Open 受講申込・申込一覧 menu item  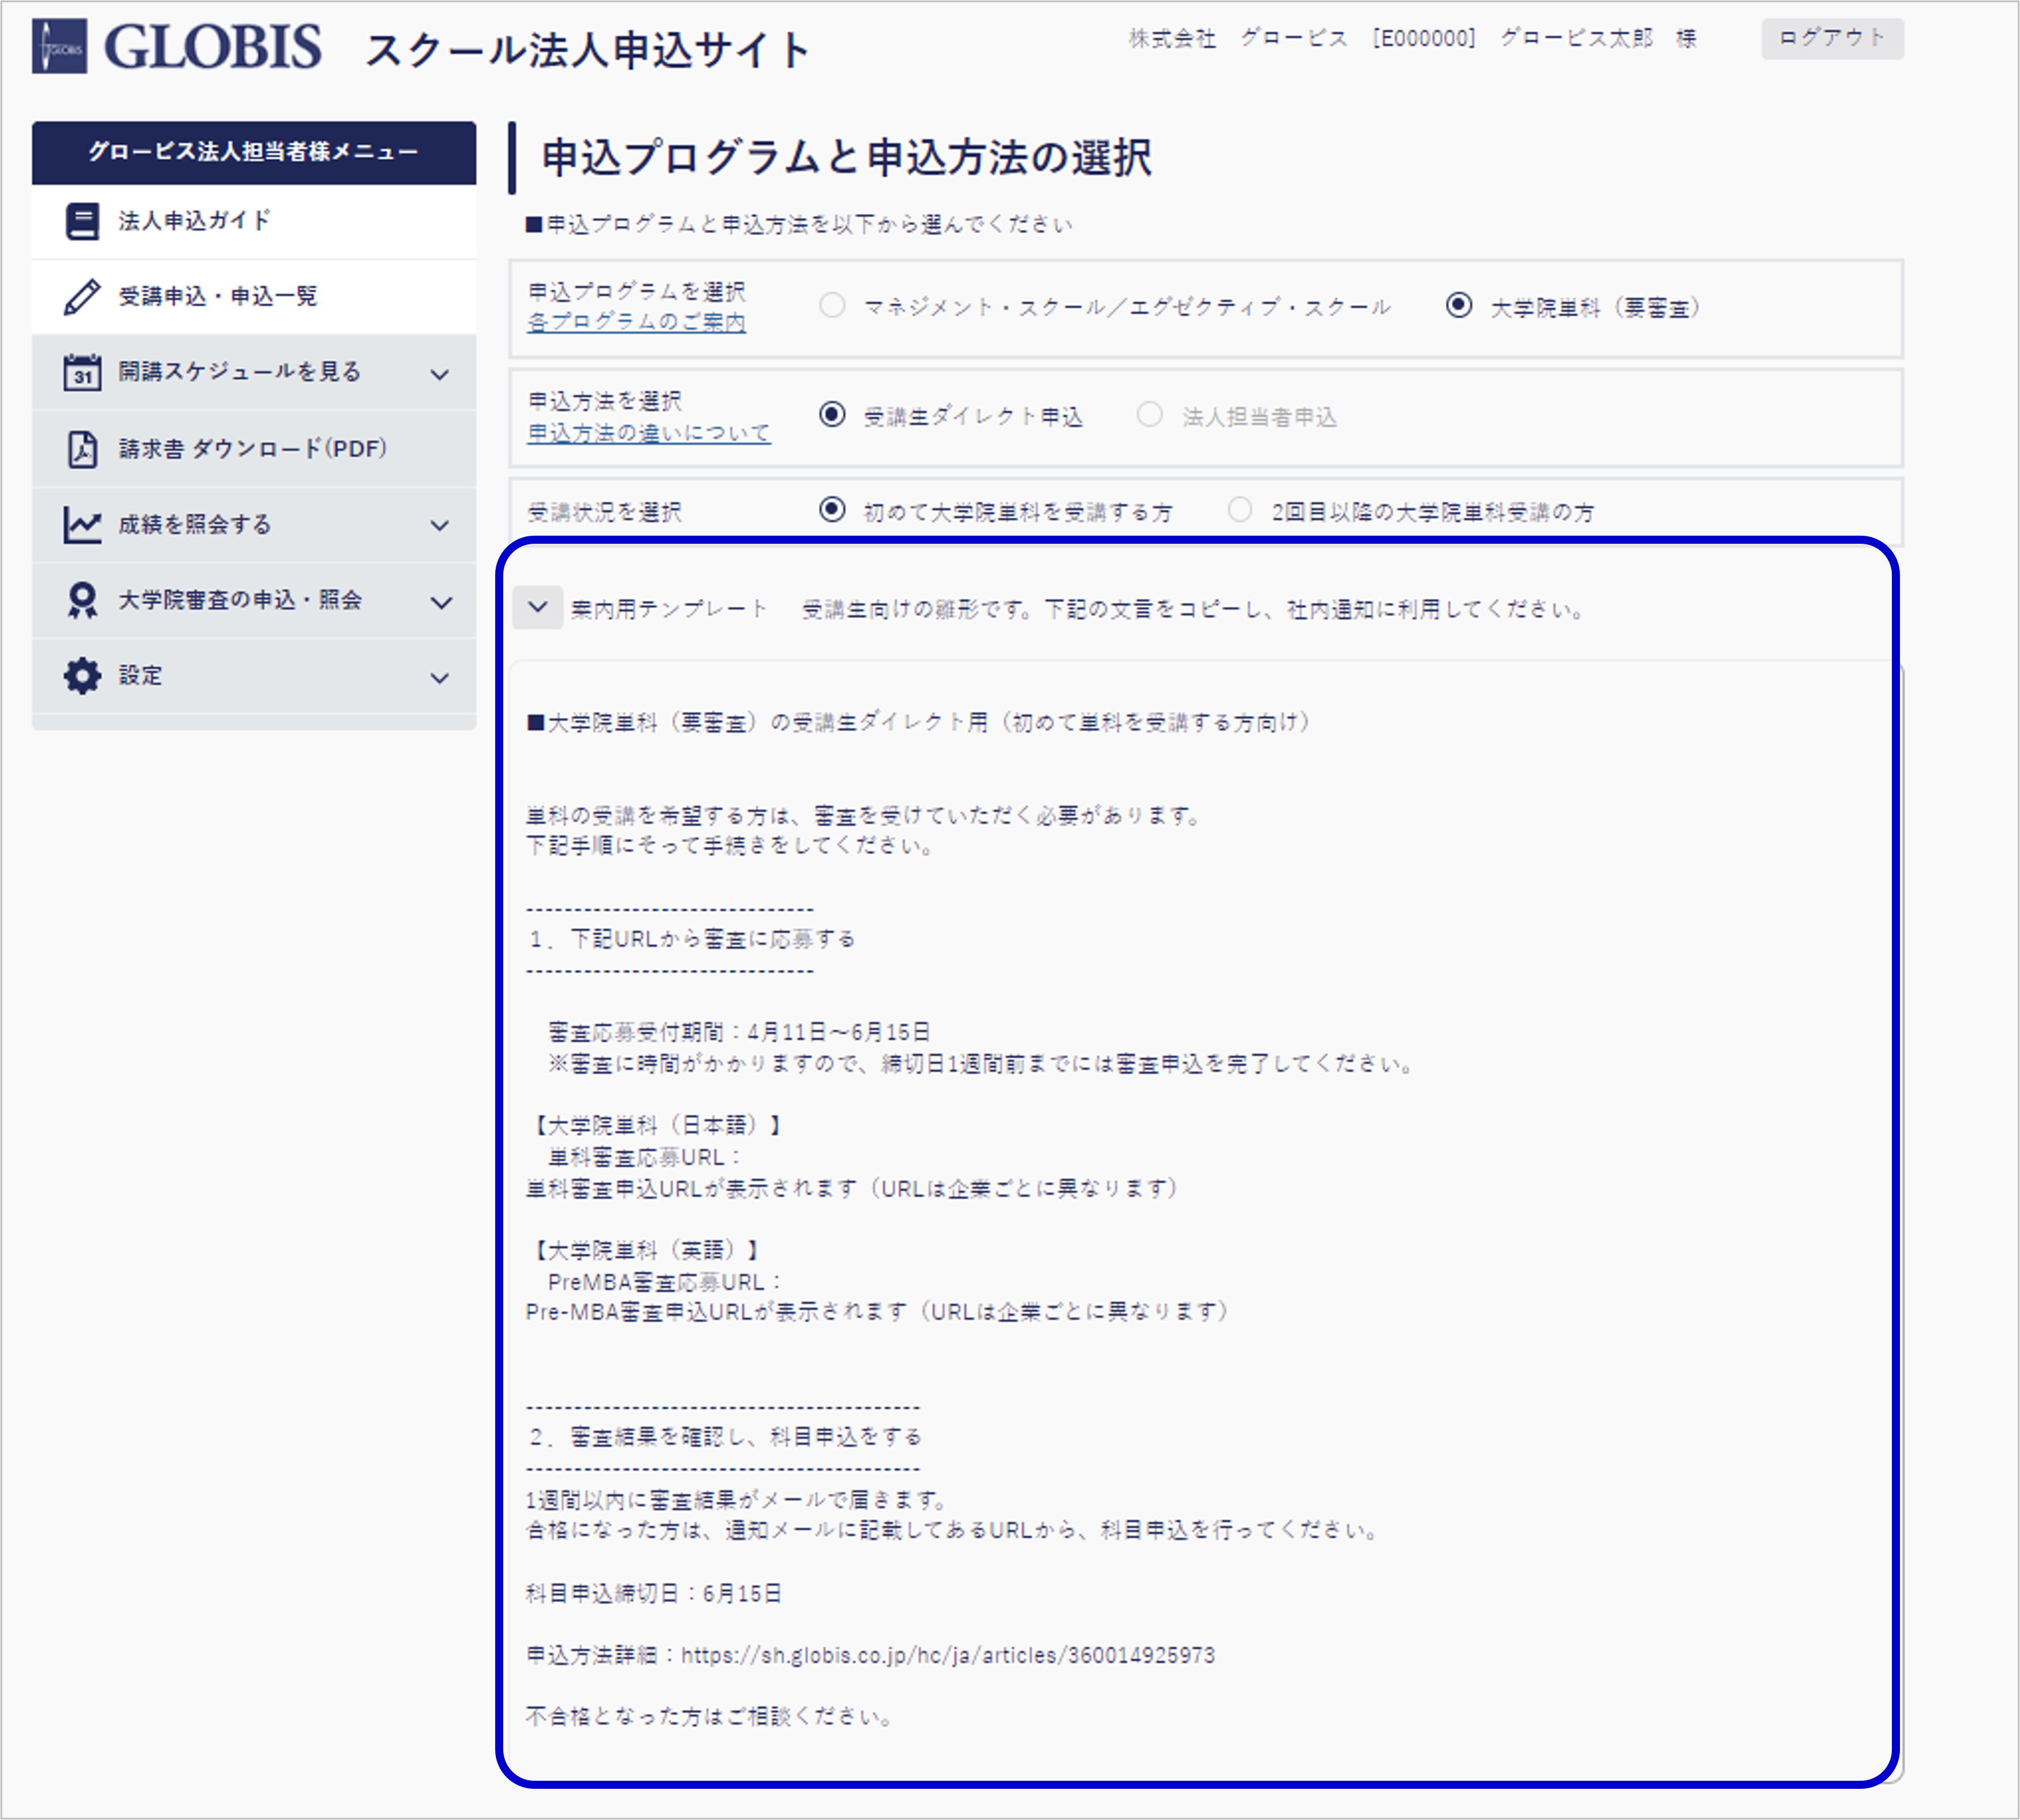coord(254,297)
